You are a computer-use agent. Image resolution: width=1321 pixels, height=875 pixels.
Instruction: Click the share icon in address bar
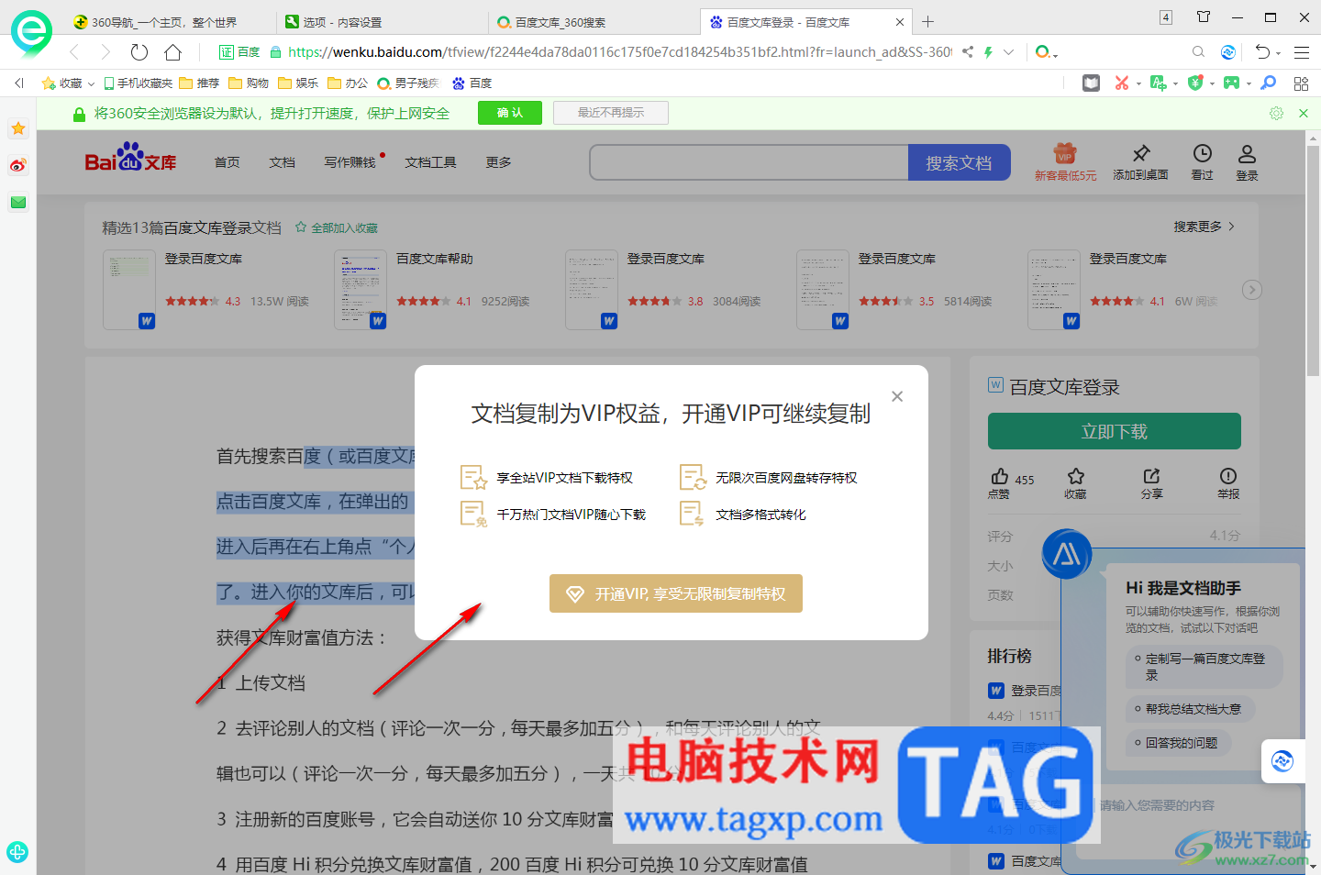coord(968,52)
